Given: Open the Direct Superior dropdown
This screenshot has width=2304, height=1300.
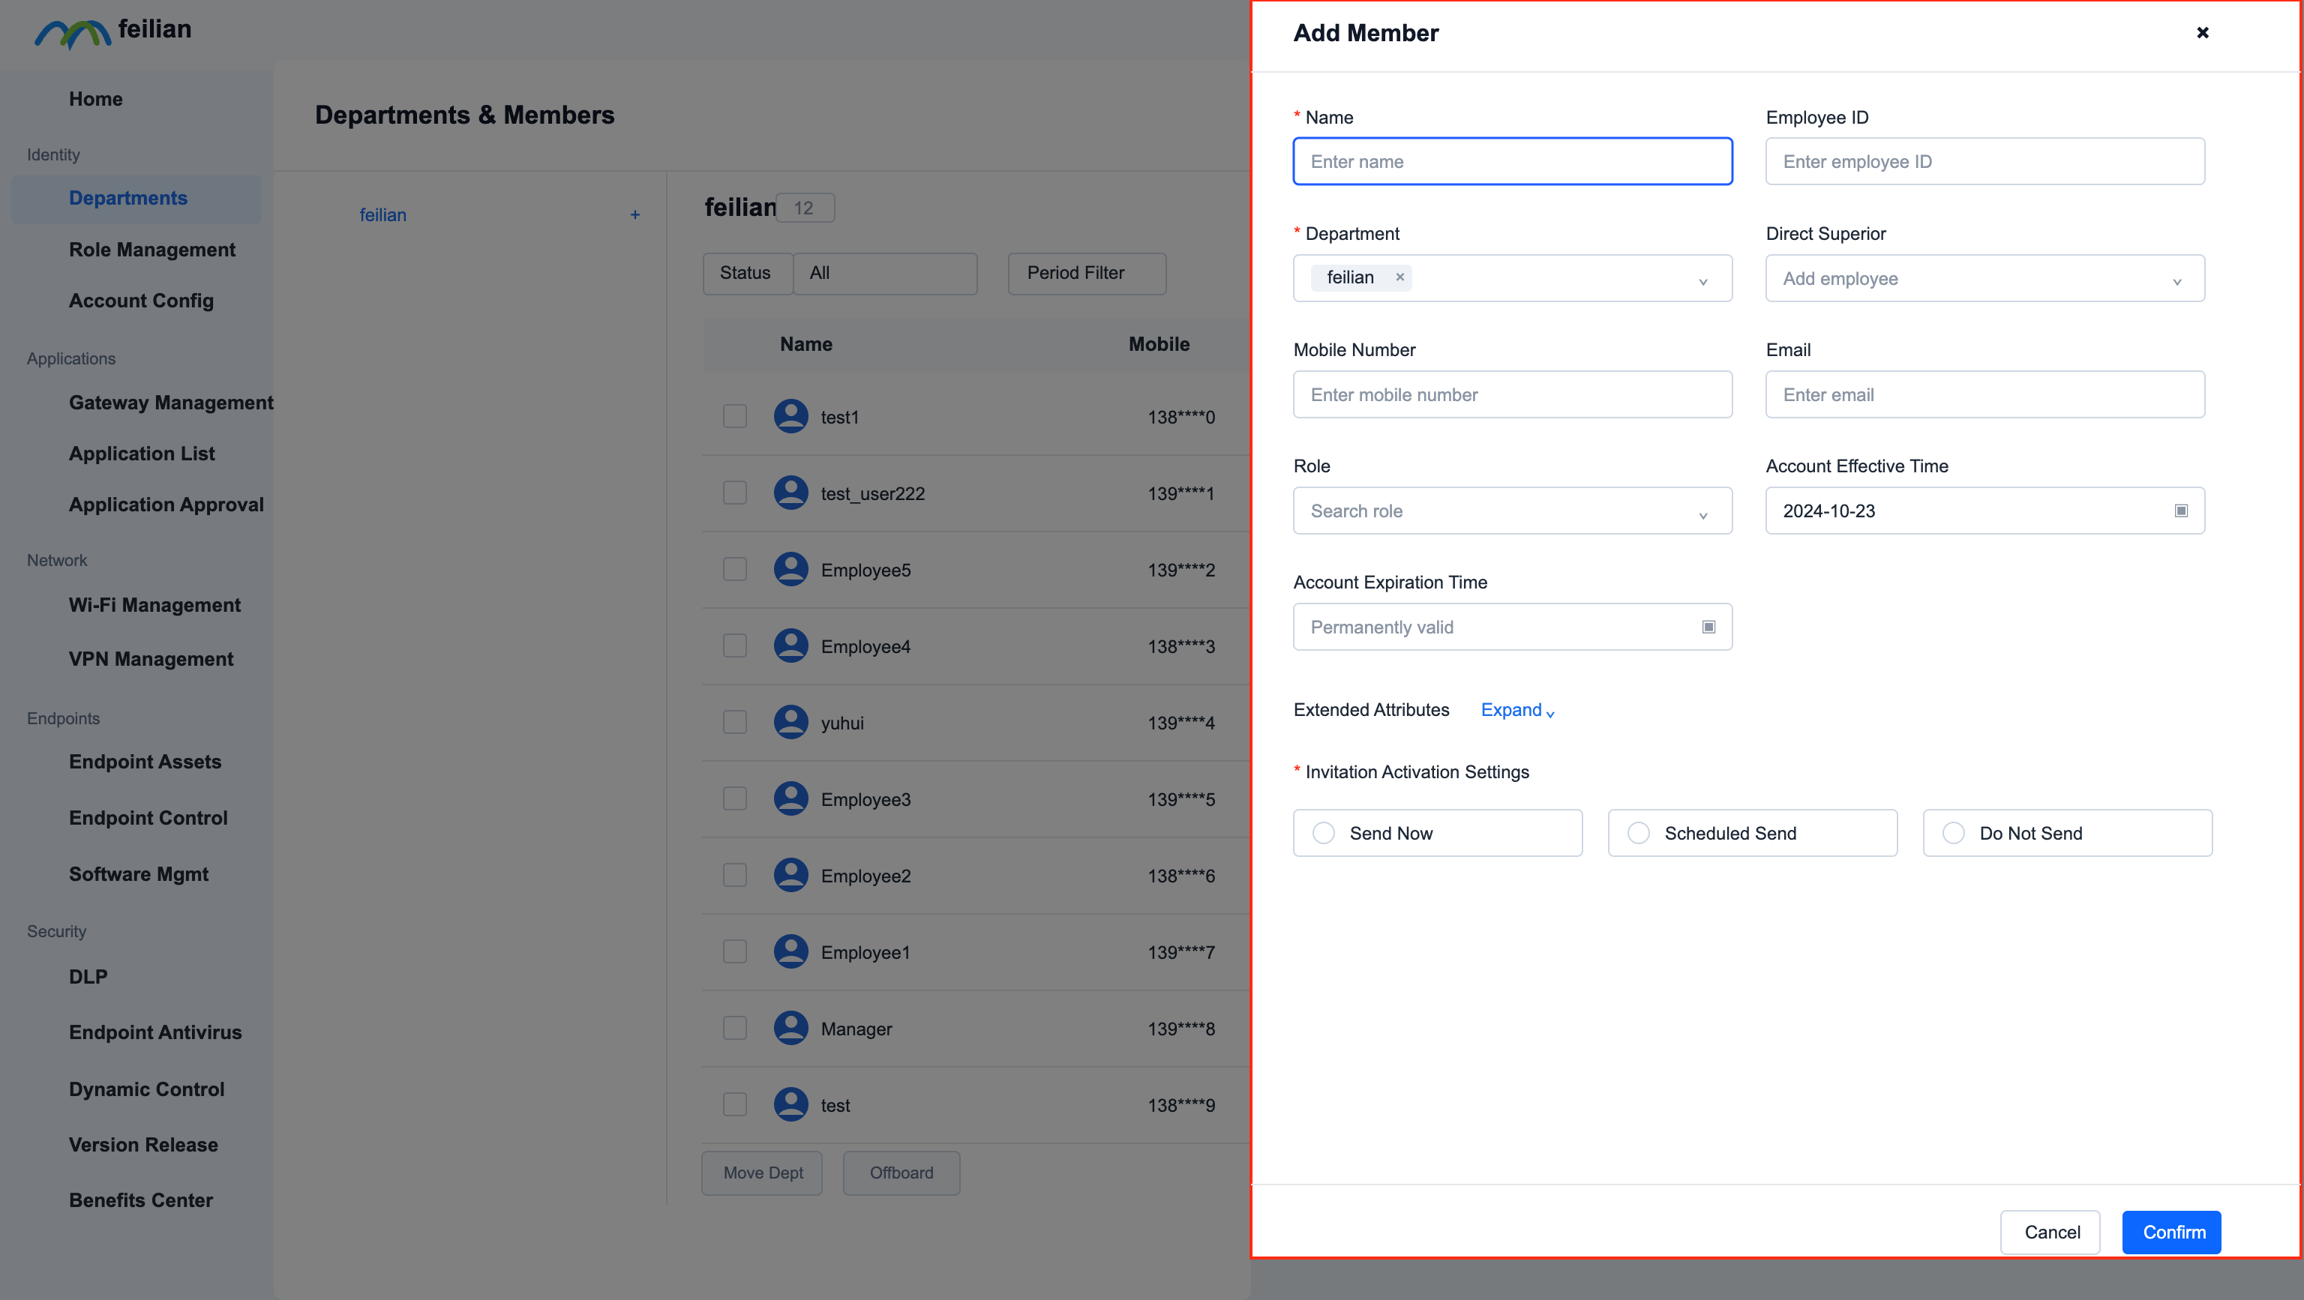Looking at the screenshot, I should click(x=1984, y=278).
